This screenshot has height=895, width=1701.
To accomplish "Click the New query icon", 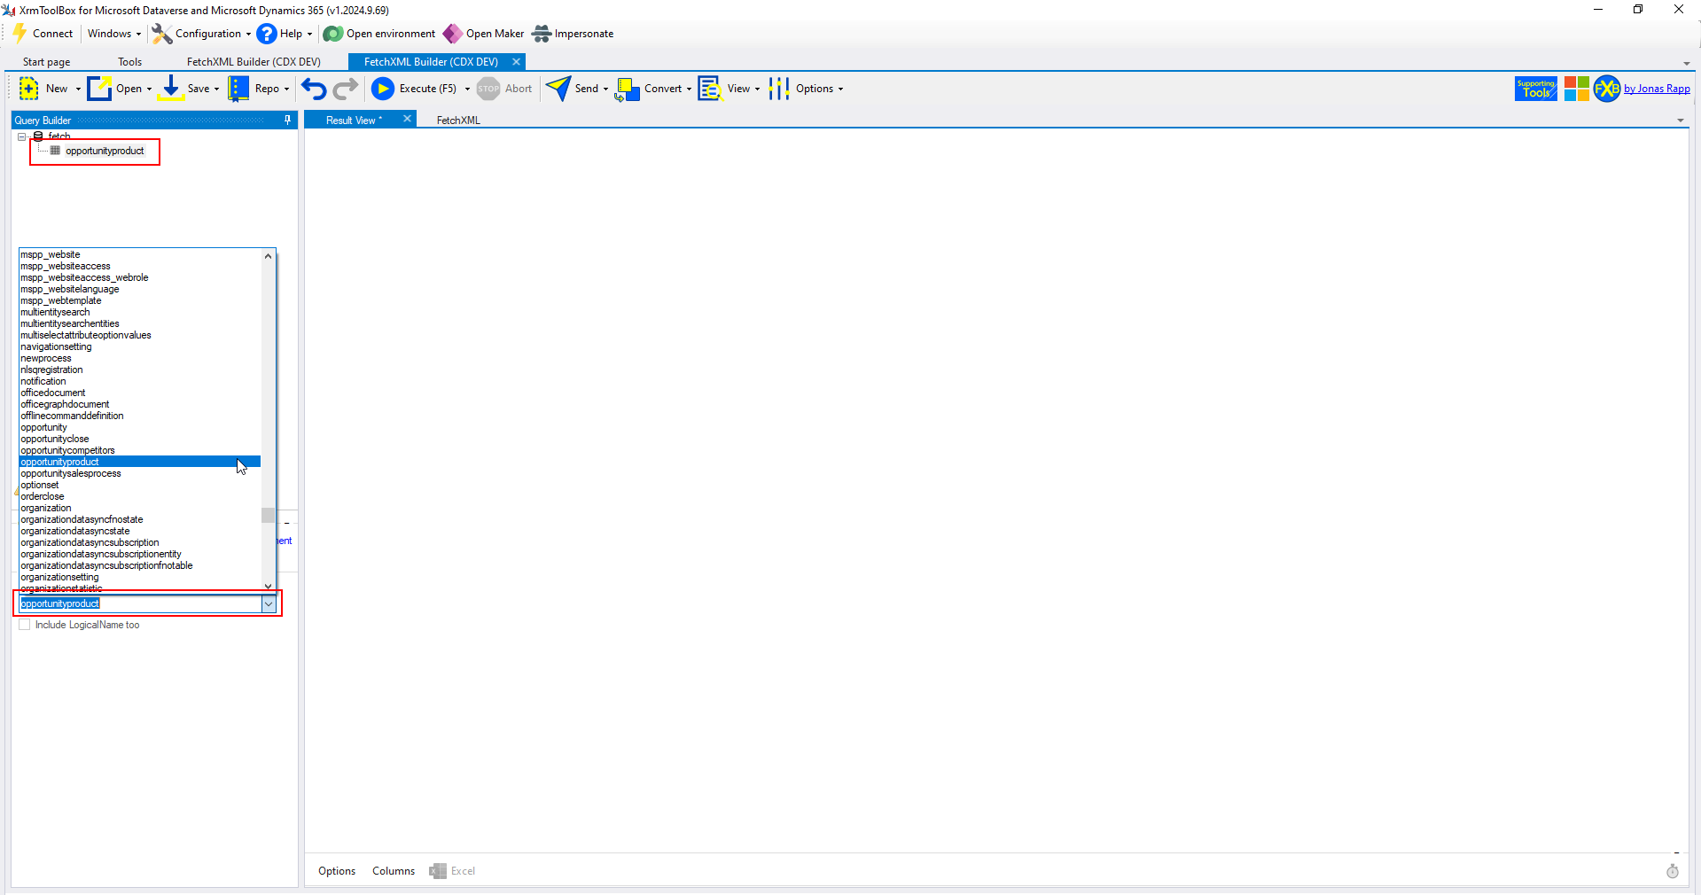I will 29,89.
